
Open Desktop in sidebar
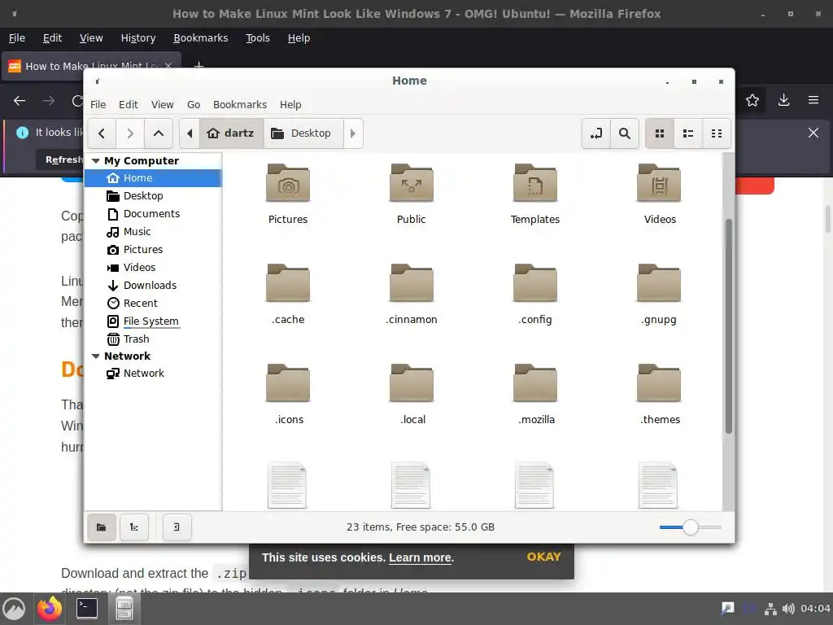click(x=153, y=196)
